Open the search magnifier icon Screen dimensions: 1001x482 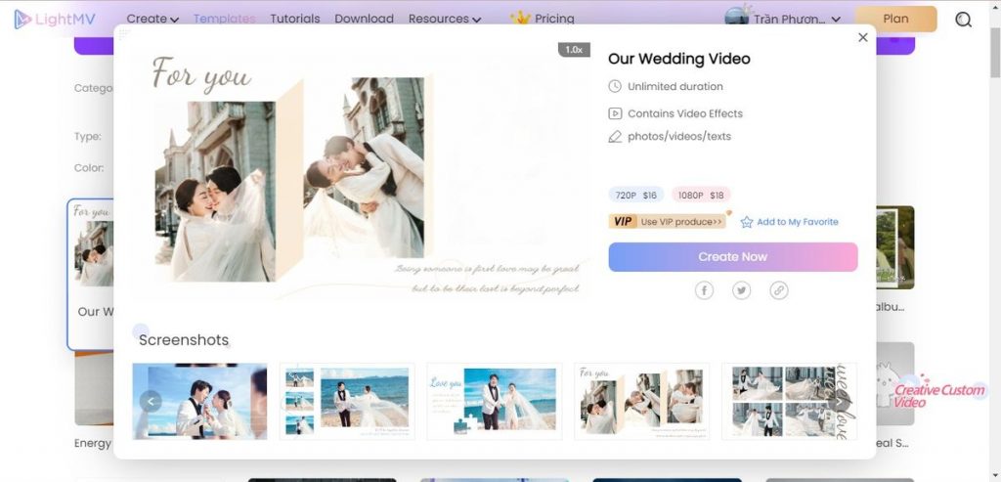pyautogui.click(x=963, y=20)
